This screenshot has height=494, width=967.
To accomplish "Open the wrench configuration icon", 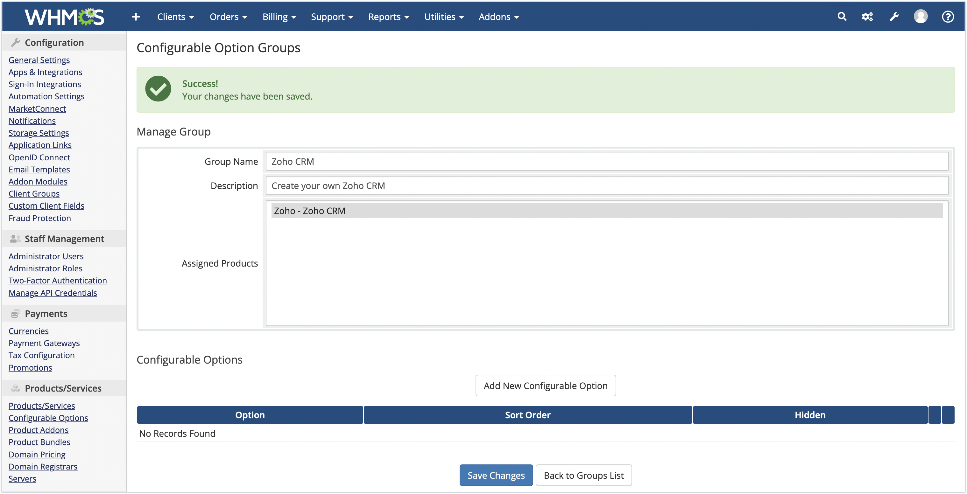I will point(894,17).
